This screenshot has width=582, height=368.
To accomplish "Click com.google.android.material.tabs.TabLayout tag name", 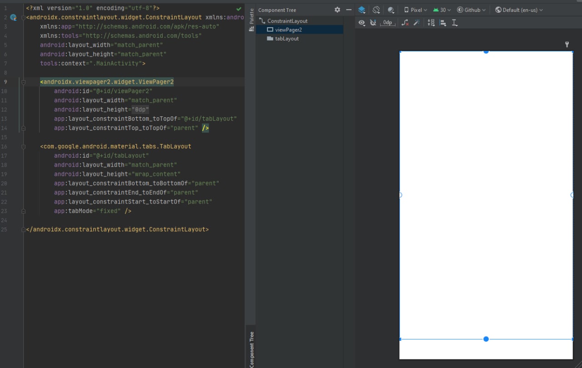I will [117, 146].
